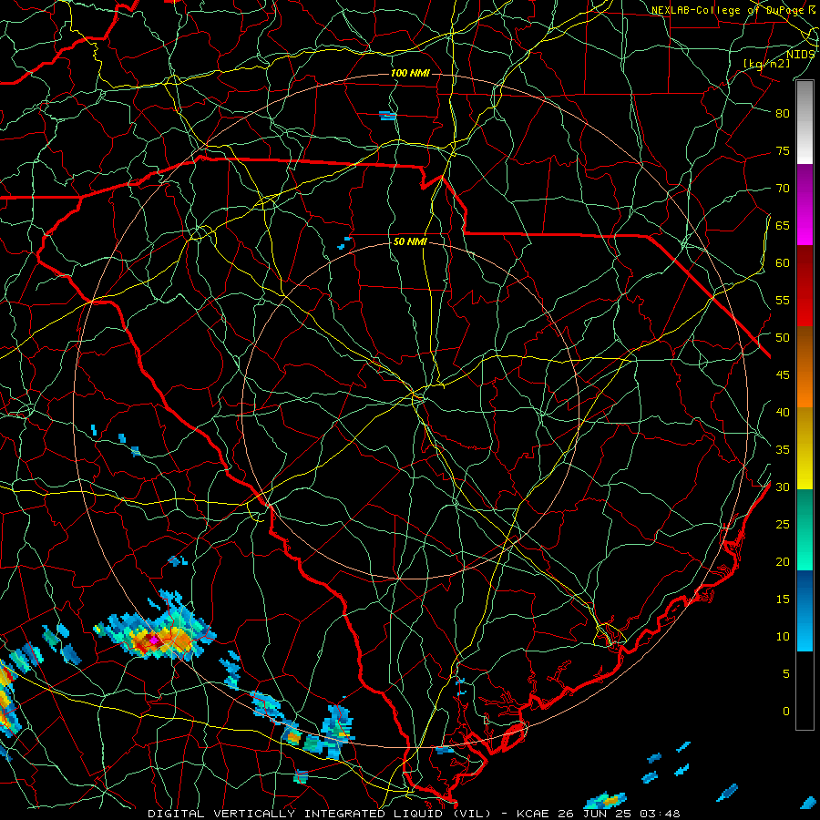Click the "[kg/m2]" units label
820x820 pixels.
(766, 63)
